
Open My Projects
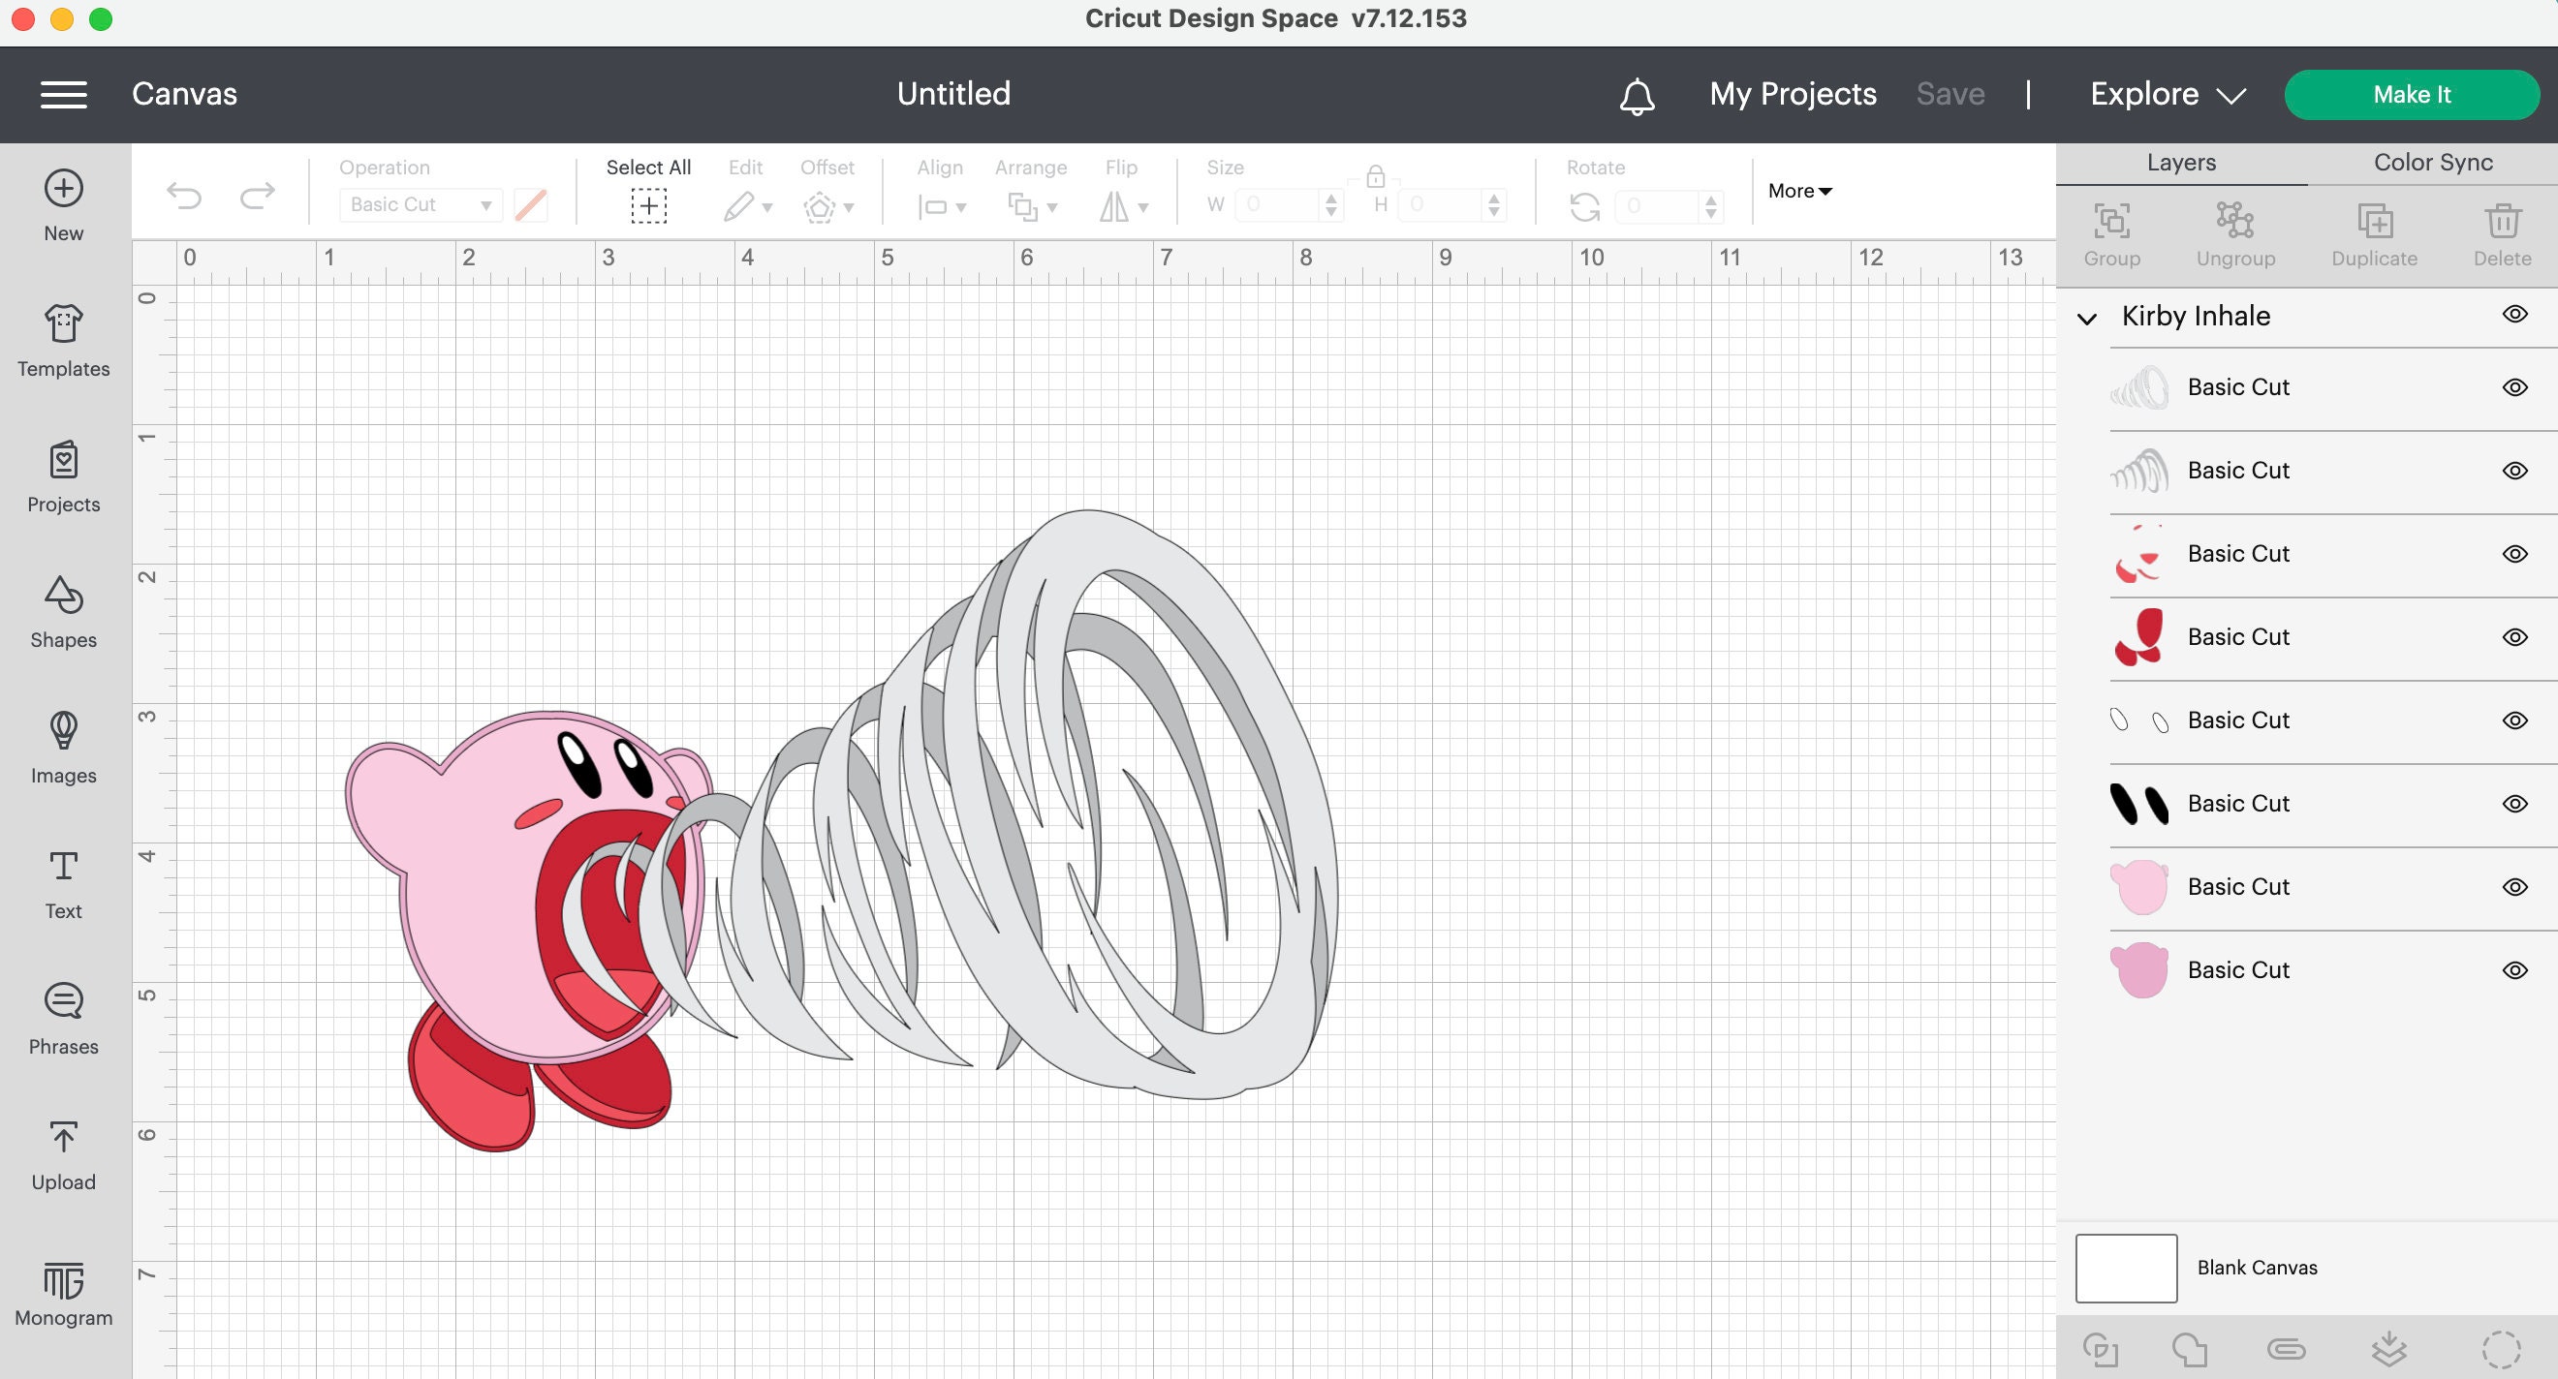pyautogui.click(x=1793, y=93)
